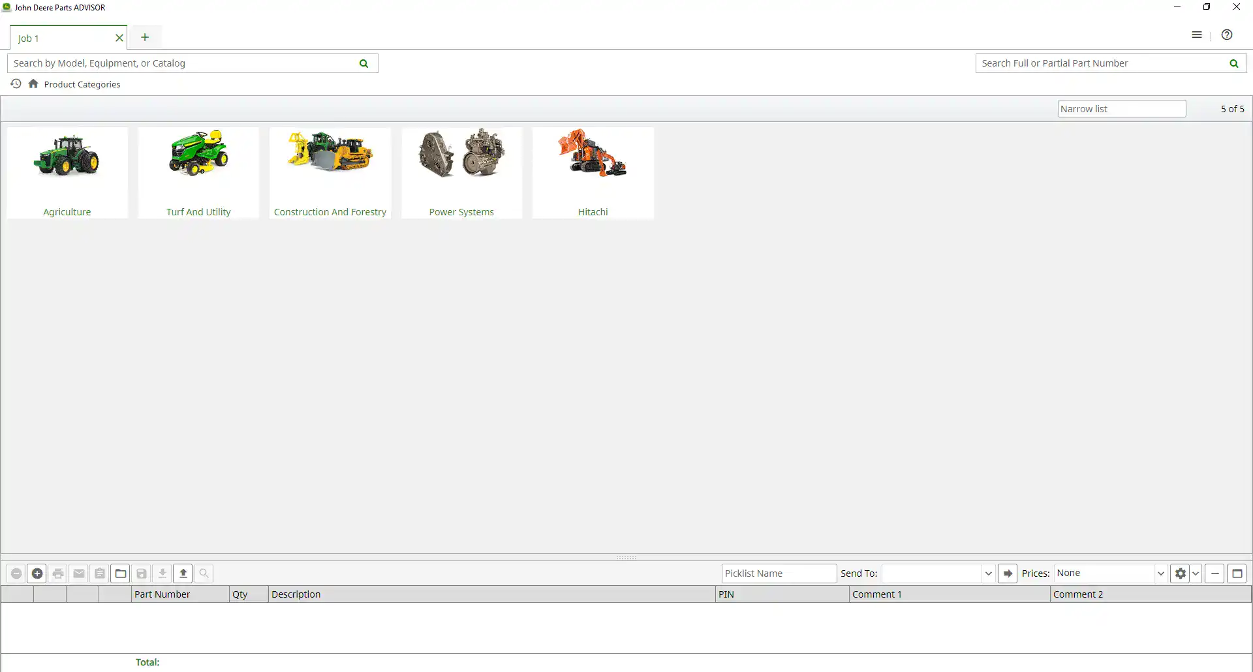Close the Job 1 tab
The width and height of the screenshot is (1253, 672).
119,38
